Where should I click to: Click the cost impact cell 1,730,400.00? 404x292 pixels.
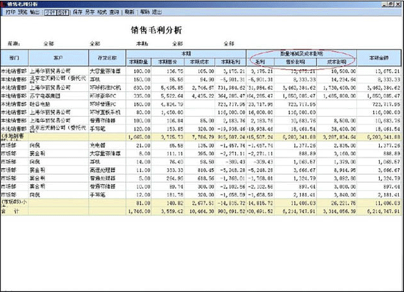point(337,88)
